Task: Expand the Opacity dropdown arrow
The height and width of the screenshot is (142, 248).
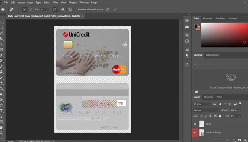Action: pos(239,110)
